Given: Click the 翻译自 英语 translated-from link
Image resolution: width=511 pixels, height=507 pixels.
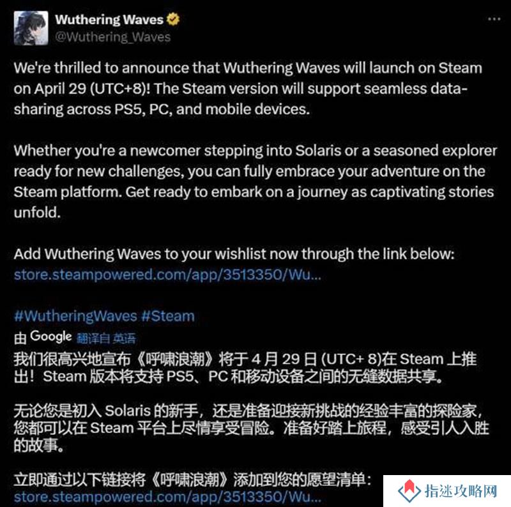Looking at the screenshot, I should point(106,338).
